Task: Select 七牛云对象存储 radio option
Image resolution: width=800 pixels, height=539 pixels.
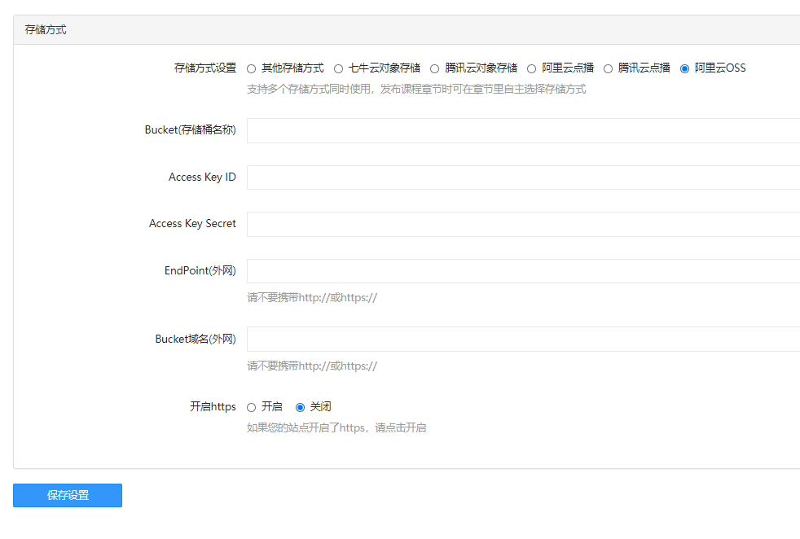Action: click(338, 69)
